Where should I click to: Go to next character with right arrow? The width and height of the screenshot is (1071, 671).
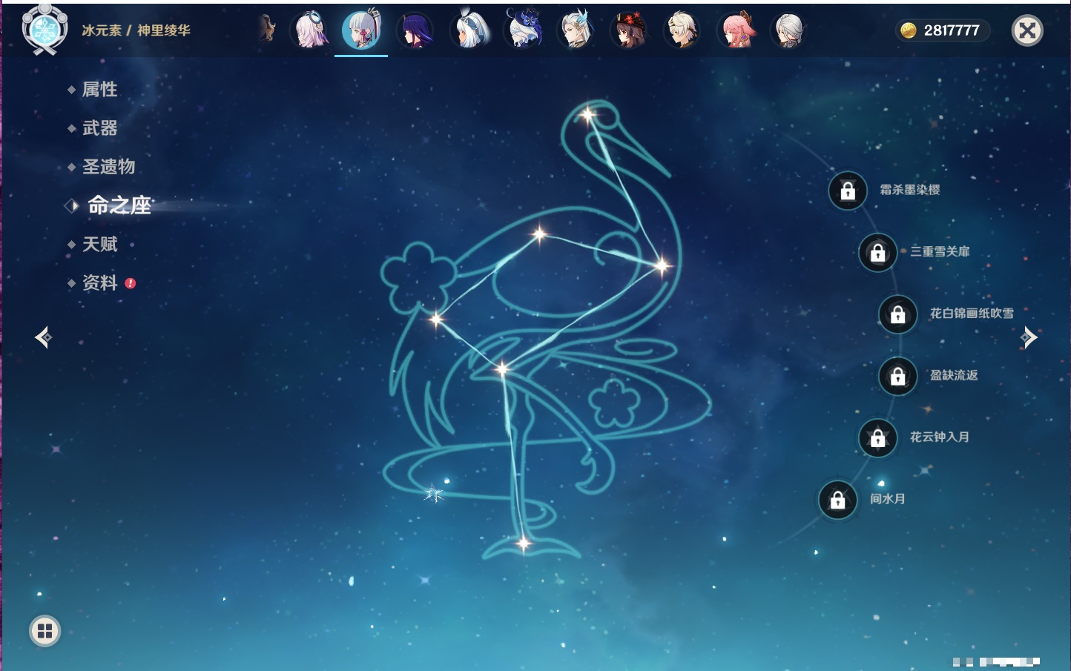(x=1029, y=337)
